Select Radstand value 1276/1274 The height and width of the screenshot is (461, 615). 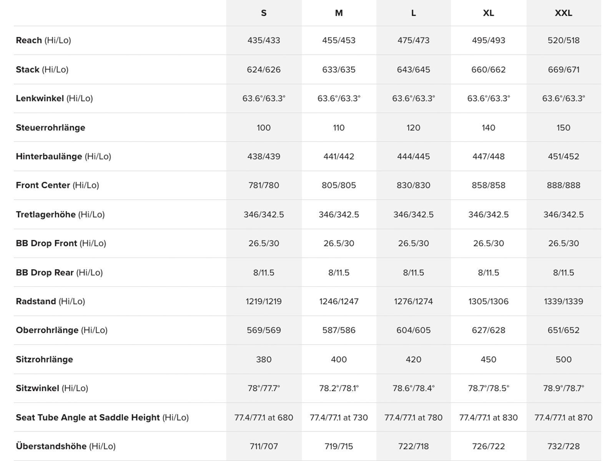click(414, 301)
